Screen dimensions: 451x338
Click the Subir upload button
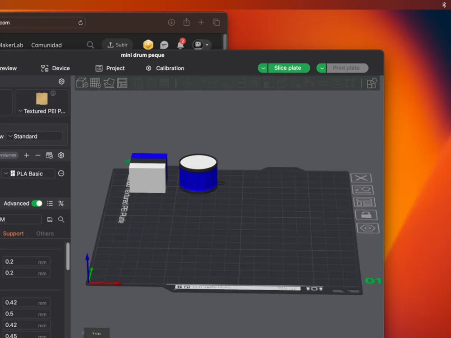[x=117, y=45]
